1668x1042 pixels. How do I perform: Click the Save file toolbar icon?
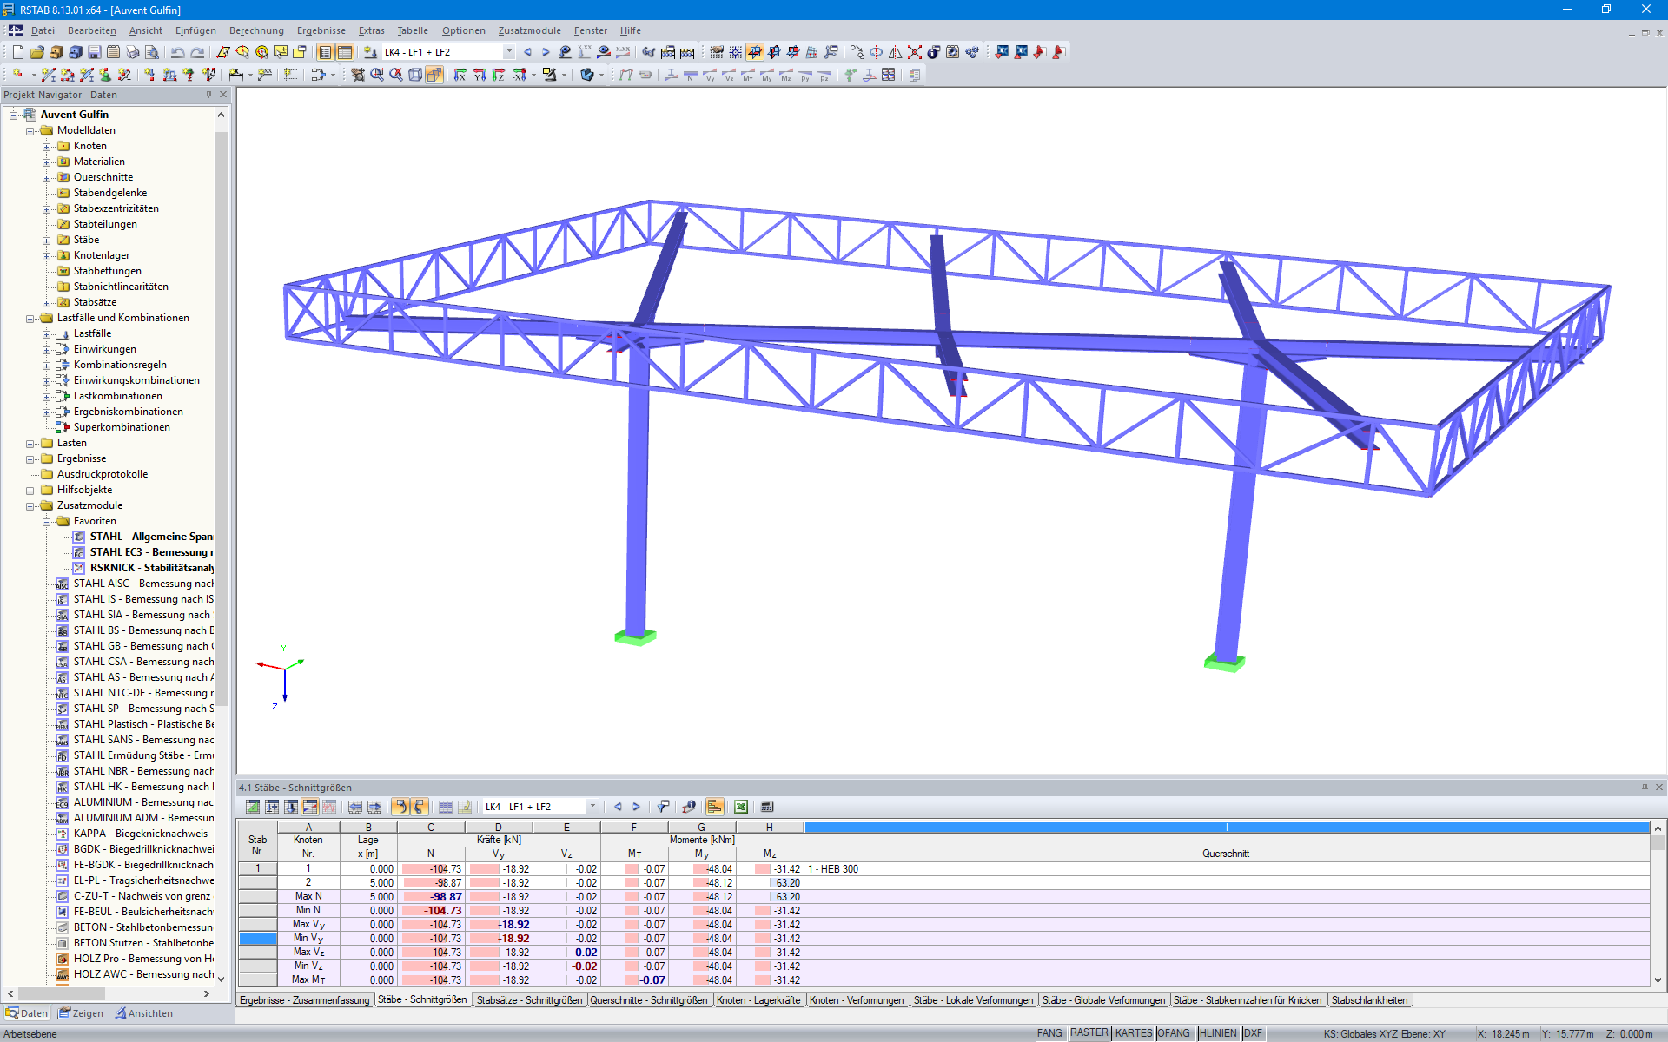tap(94, 52)
